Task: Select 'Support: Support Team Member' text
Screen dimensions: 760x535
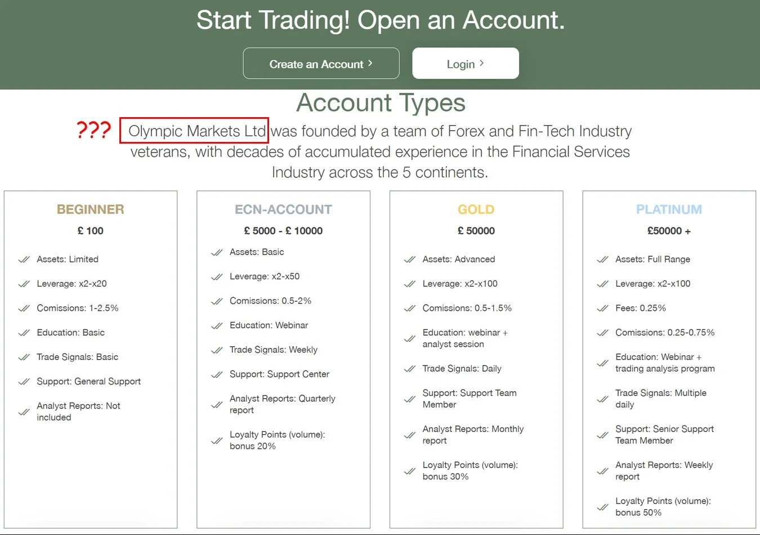Action: pyautogui.click(x=470, y=399)
